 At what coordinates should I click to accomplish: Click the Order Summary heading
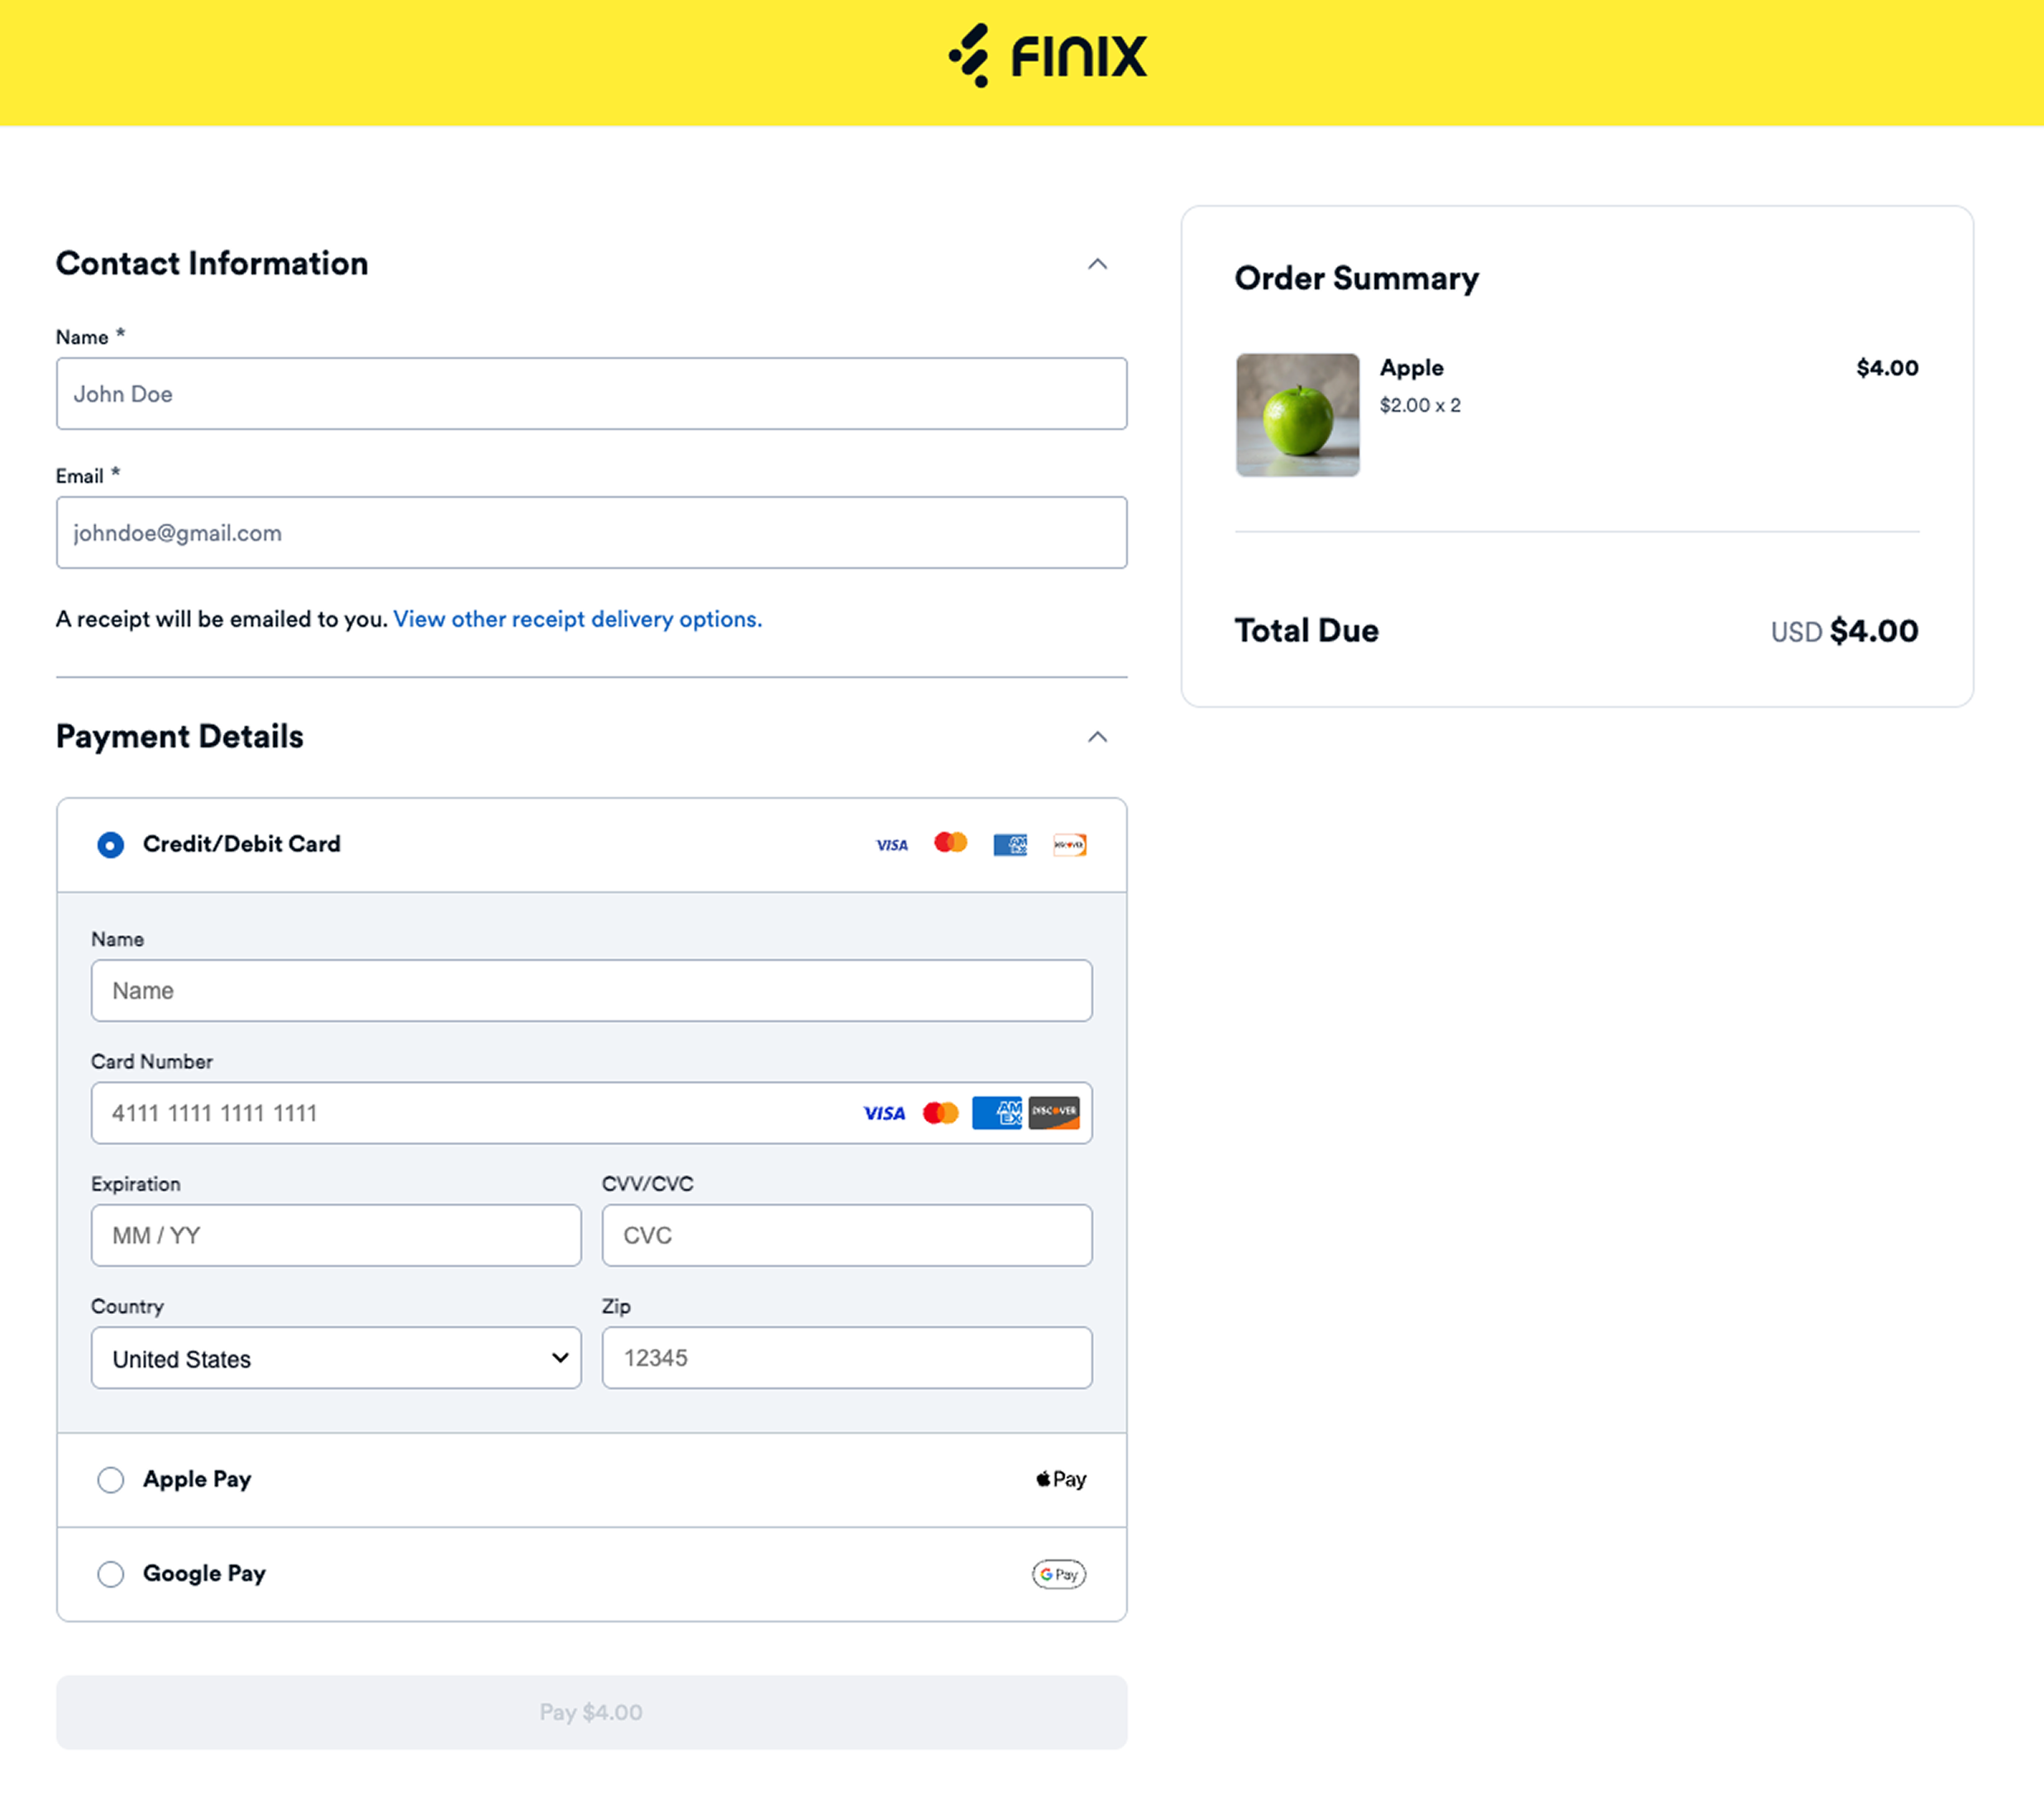click(1356, 278)
